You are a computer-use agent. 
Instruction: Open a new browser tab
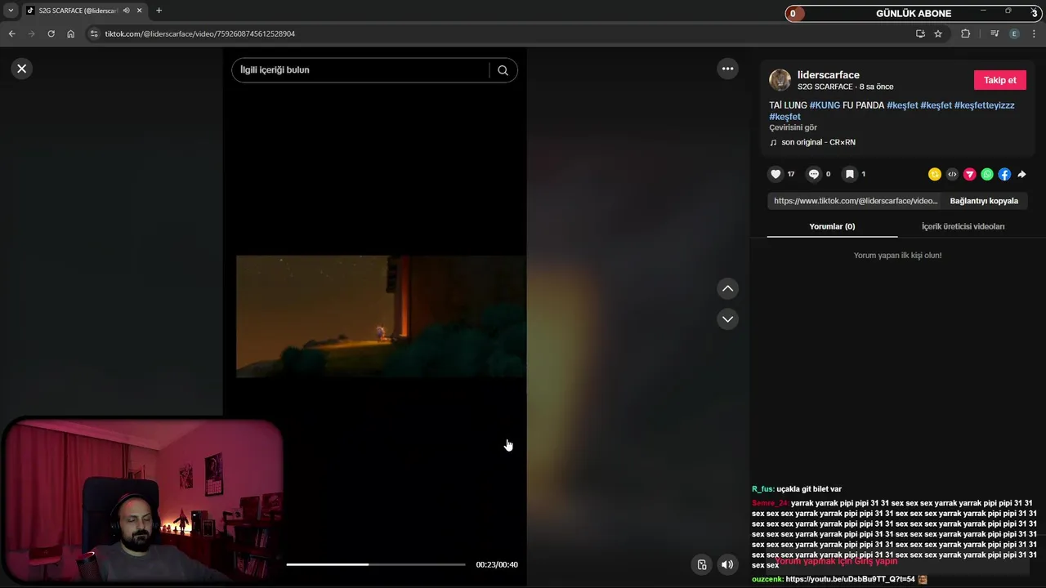tap(159, 11)
